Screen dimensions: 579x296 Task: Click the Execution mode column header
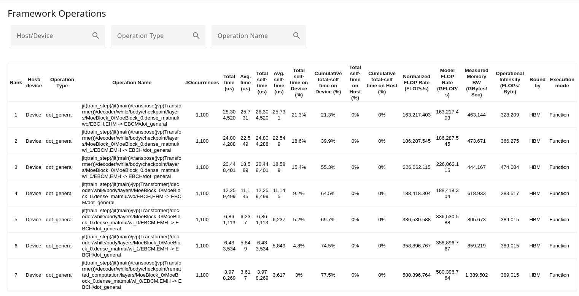562,82
